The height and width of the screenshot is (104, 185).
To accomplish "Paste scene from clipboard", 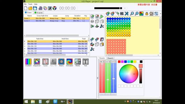I will click(x=102, y=21).
